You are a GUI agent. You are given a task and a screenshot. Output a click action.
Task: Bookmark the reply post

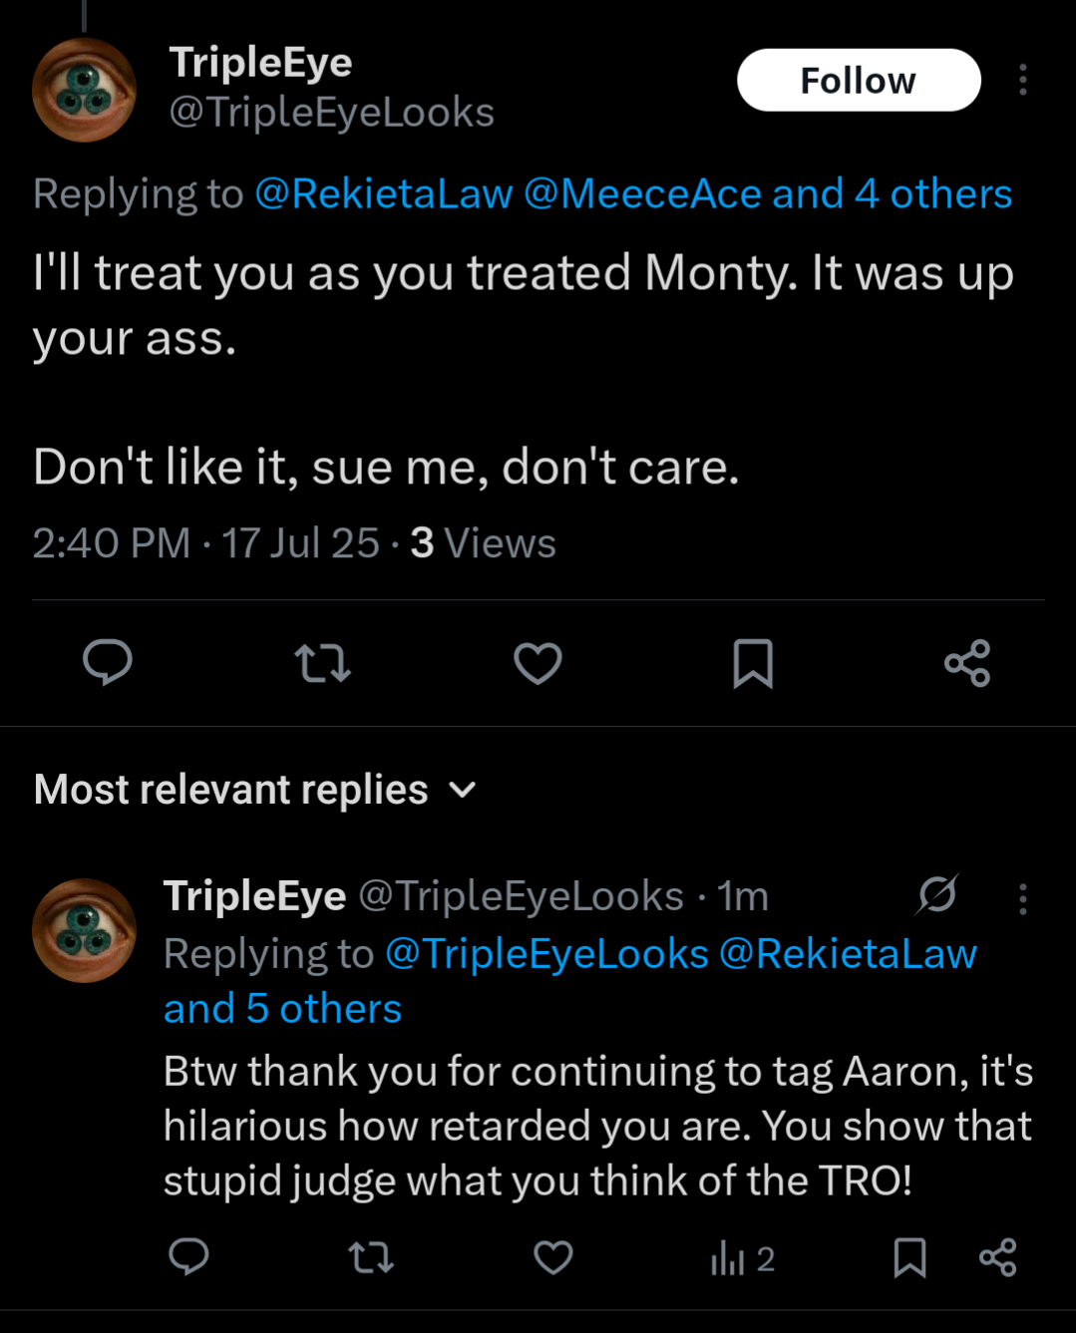coord(909,1258)
